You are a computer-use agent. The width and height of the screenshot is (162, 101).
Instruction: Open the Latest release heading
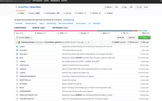point(20,28)
